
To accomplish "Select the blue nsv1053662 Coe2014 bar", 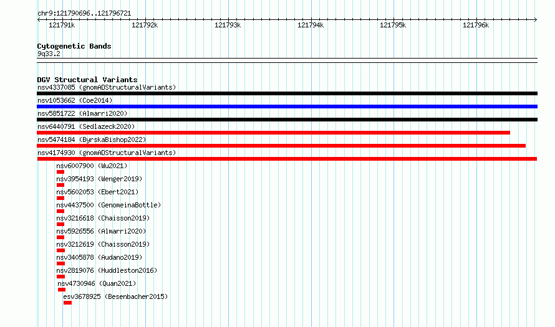I will click(x=287, y=107).
